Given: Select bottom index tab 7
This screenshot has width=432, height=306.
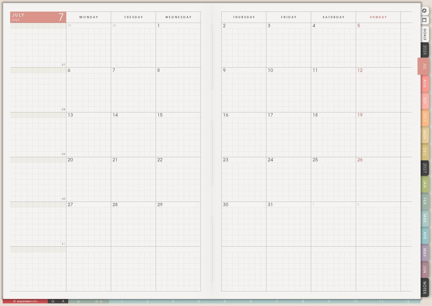Looking at the screenshot, I should click(x=277, y=301).
